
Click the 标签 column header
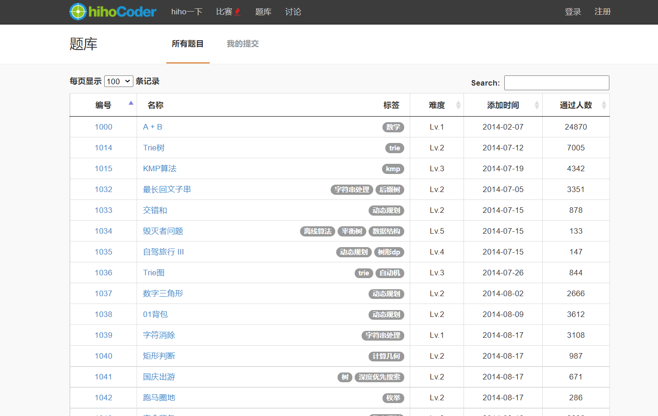[391, 105]
